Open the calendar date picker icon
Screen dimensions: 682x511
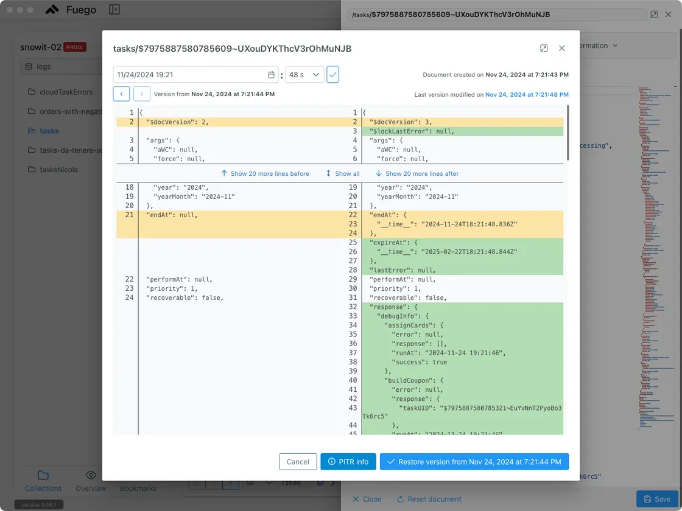pos(271,75)
